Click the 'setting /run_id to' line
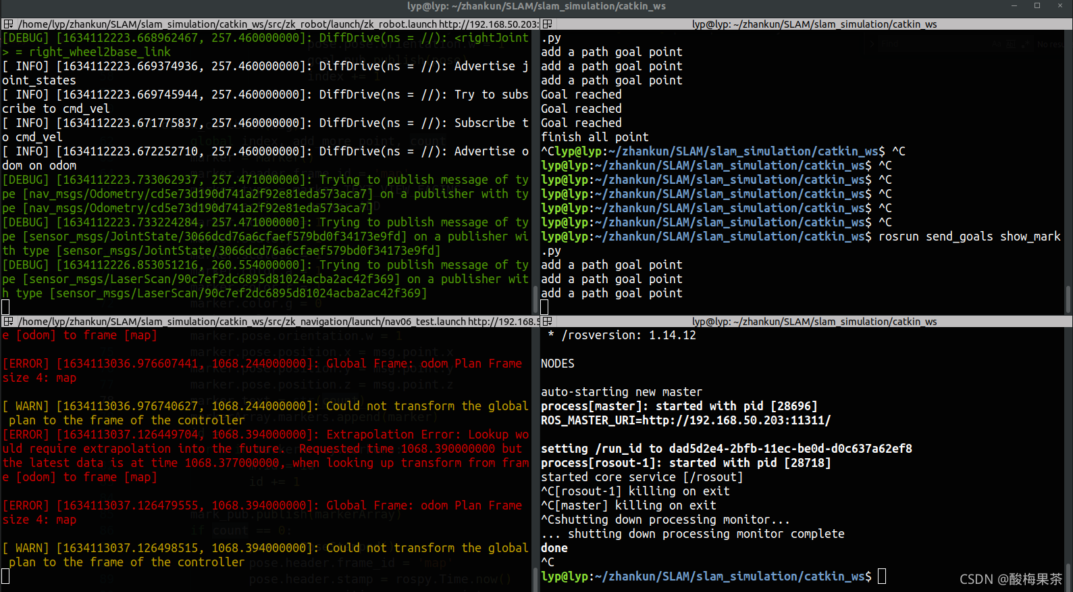This screenshot has height=592, width=1073. click(727, 449)
